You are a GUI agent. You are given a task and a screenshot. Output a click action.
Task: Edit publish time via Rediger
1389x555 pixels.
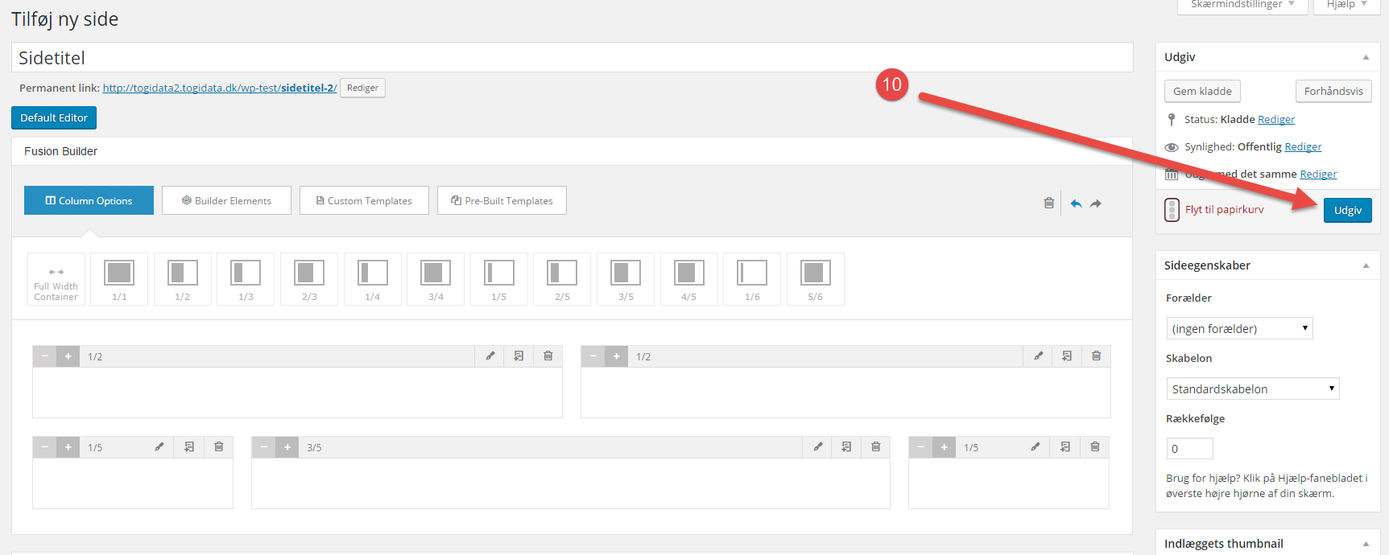click(x=1318, y=174)
